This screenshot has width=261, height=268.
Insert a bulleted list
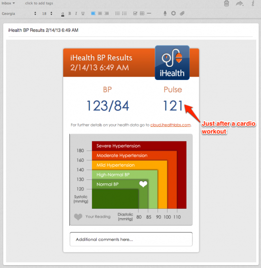(118, 13)
